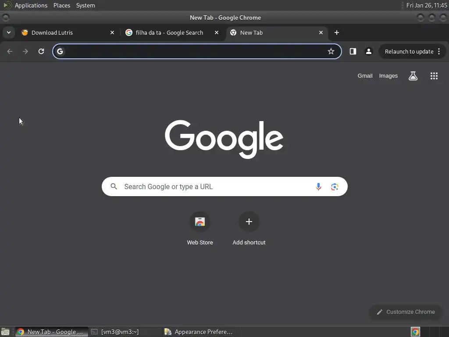
Task: Open Chrome side panel icon
Action: point(353,51)
